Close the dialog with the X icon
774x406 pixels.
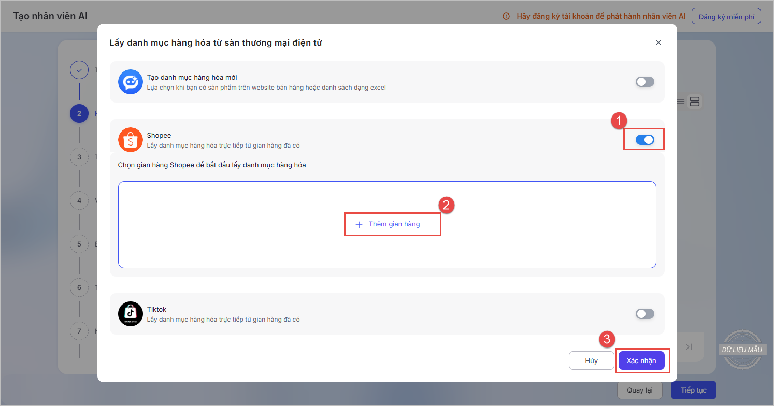(658, 42)
